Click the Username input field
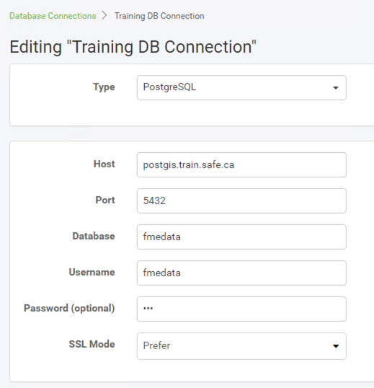Viewport: 374px width, 388px height. coord(241,273)
